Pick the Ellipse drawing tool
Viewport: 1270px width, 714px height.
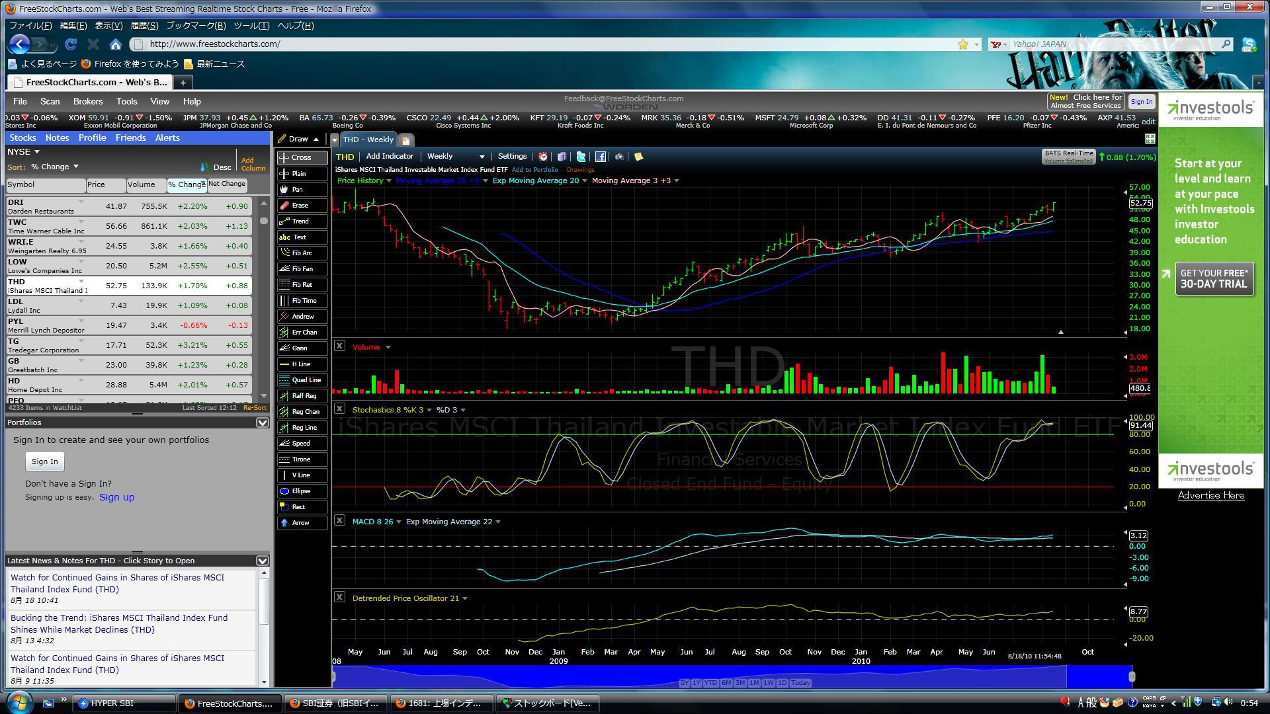tap(302, 491)
